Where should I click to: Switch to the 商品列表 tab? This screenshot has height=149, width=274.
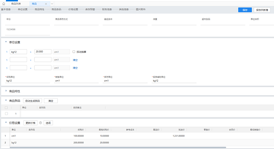click(x=16, y=4)
